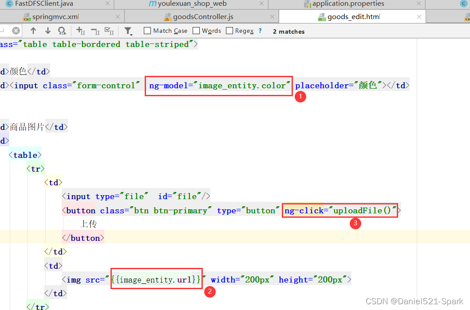Click the Find All occurrences icon
This screenshot has width=470, height=310.
[x=62, y=31]
